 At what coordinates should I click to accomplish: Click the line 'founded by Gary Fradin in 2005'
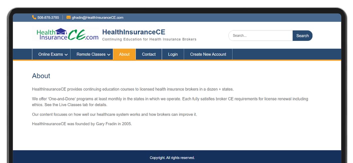click(x=82, y=124)
